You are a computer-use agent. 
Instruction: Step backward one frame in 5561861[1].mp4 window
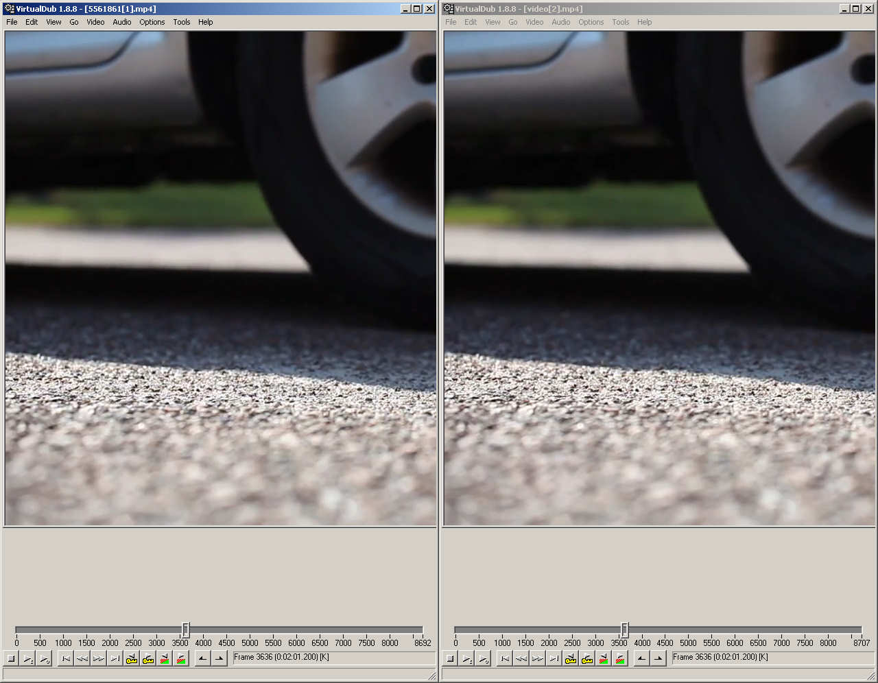pos(82,659)
